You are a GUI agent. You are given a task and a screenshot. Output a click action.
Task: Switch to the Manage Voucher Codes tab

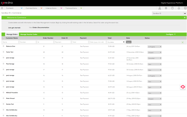click(29, 34)
